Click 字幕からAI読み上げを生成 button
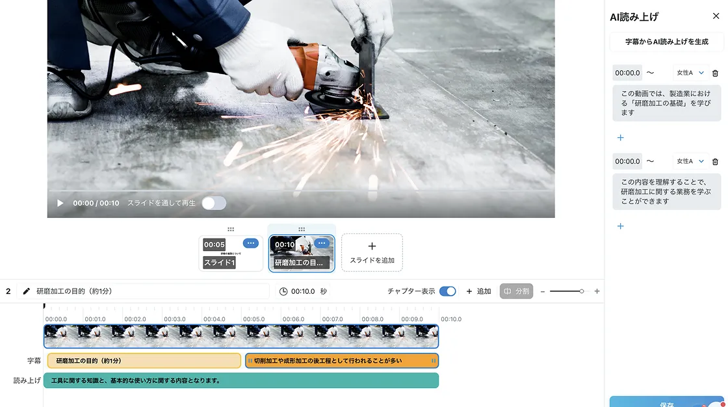 click(x=666, y=42)
